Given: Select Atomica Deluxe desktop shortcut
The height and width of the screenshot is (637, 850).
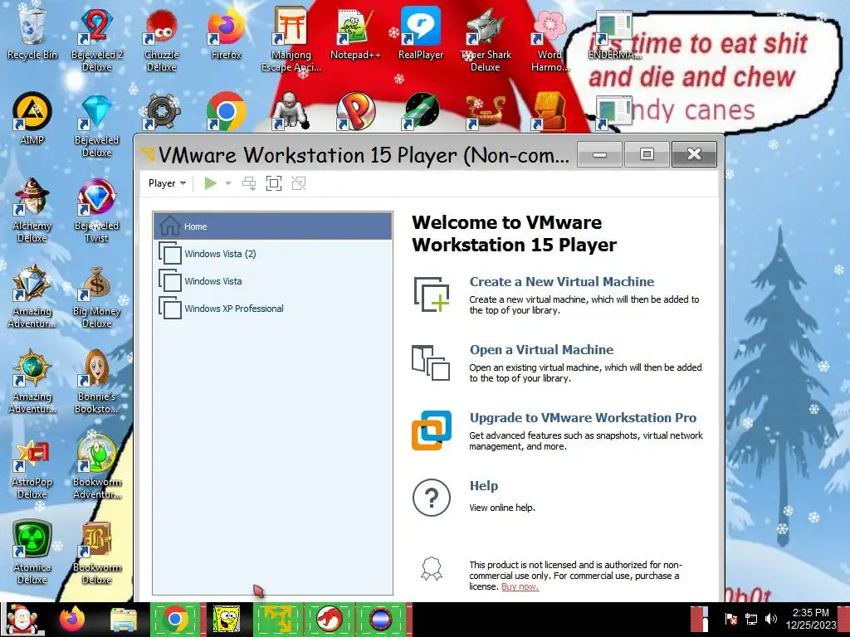Looking at the screenshot, I should coord(32,552).
